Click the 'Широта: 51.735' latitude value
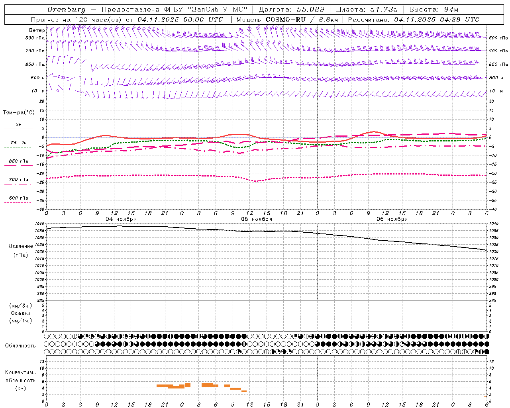The width and height of the screenshot is (510, 408). [367, 10]
